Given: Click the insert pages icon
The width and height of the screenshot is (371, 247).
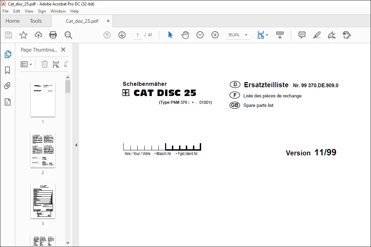Looking at the screenshot, I should tap(56, 64).
